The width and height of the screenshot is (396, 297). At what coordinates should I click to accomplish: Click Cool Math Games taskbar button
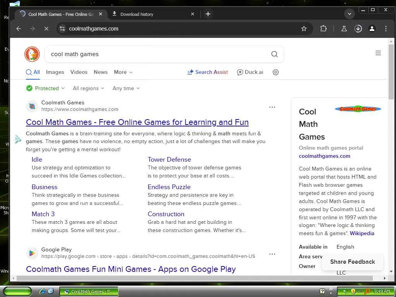[89, 292]
